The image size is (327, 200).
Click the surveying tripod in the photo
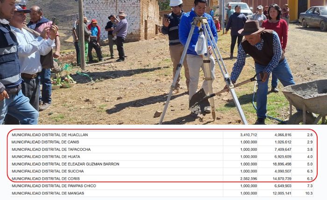point(203,71)
